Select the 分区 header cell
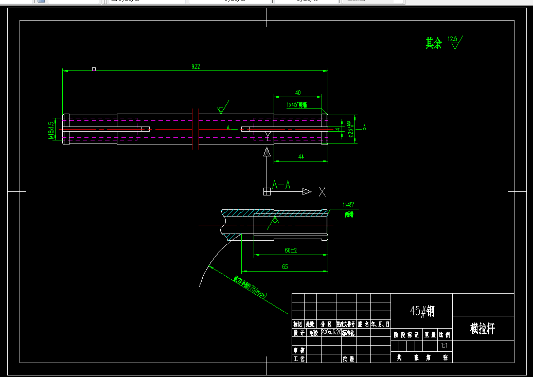Screen dimensions: 533x377 click(x=326, y=325)
